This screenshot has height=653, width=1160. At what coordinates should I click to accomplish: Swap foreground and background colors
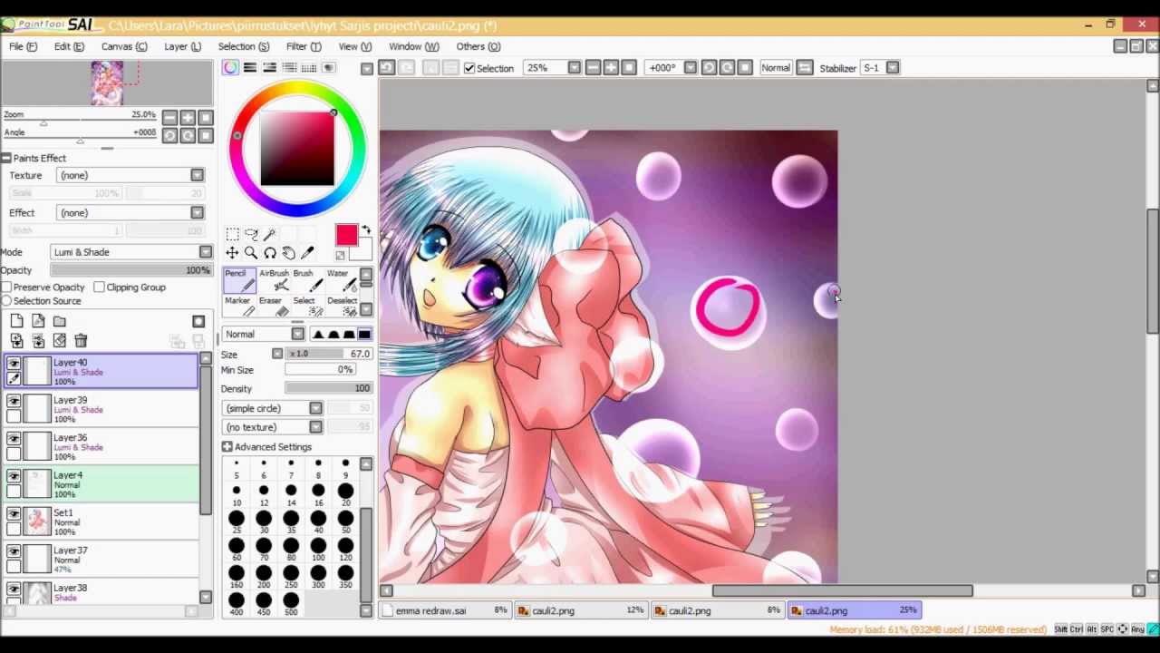coord(366,230)
